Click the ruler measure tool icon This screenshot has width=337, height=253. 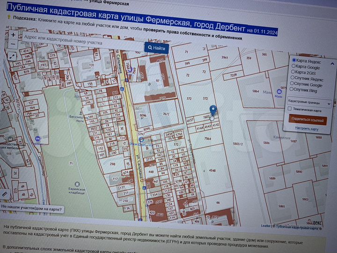click(x=4, y=193)
